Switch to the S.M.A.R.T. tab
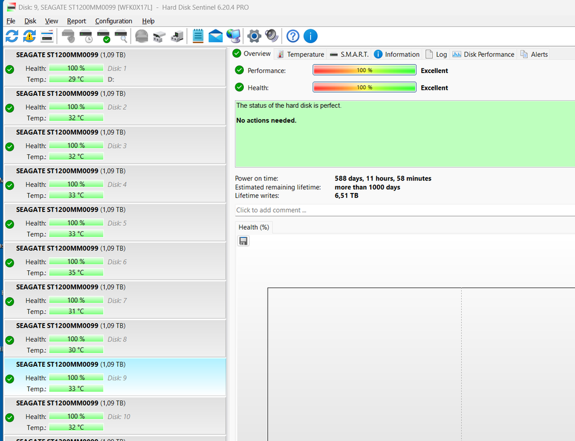Image resolution: width=575 pixels, height=441 pixels. 349,54
